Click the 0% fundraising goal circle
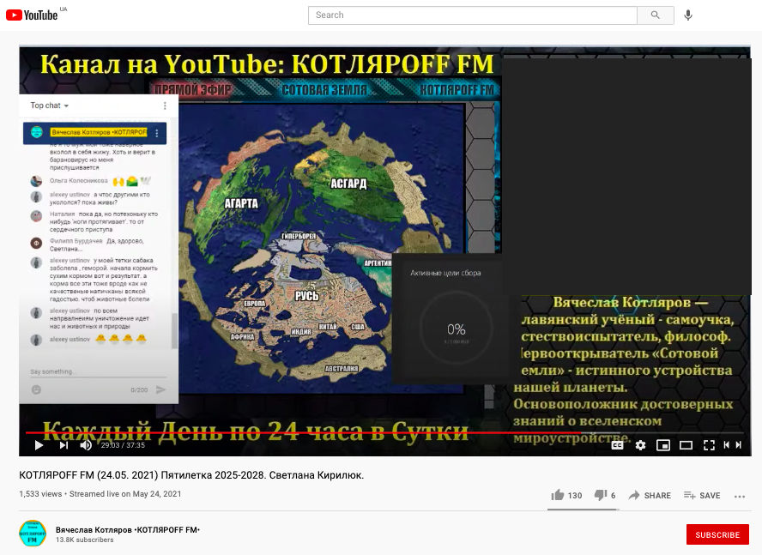 pos(457,328)
